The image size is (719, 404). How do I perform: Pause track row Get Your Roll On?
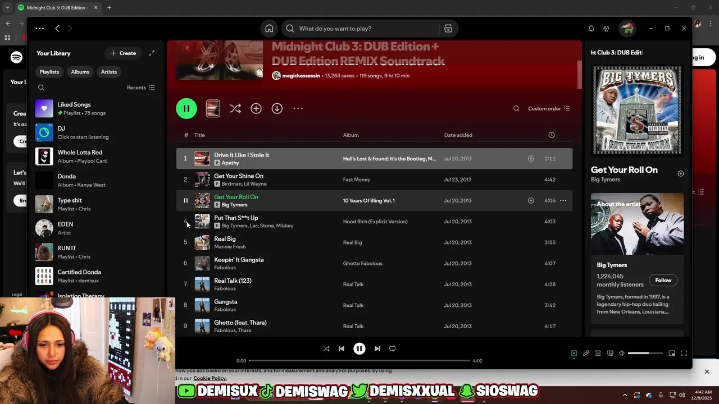[185, 200]
